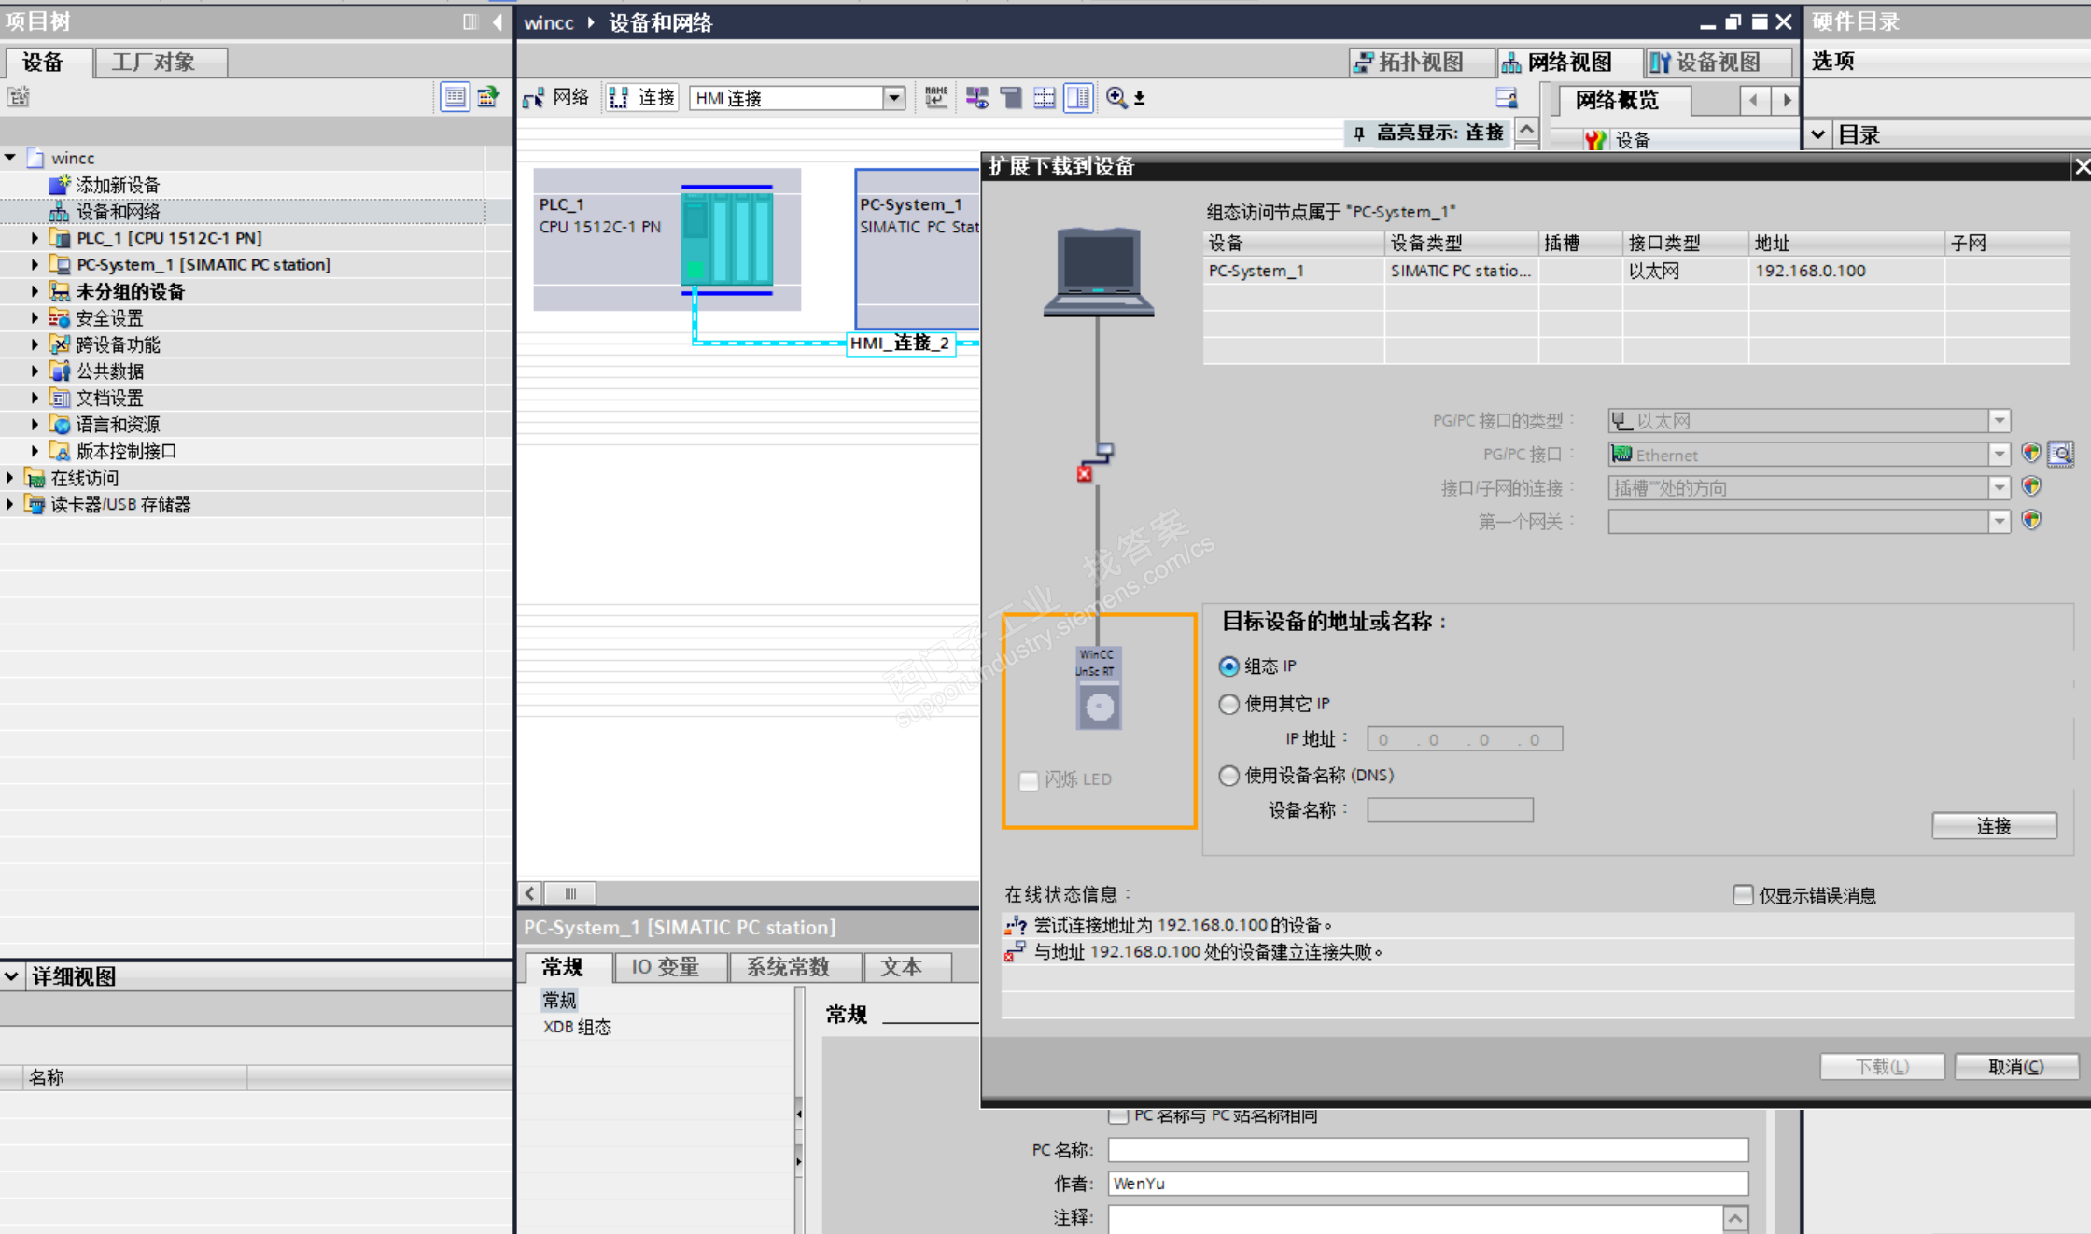Click the zoom magnifier icon in network toolbar

[1116, 97]
